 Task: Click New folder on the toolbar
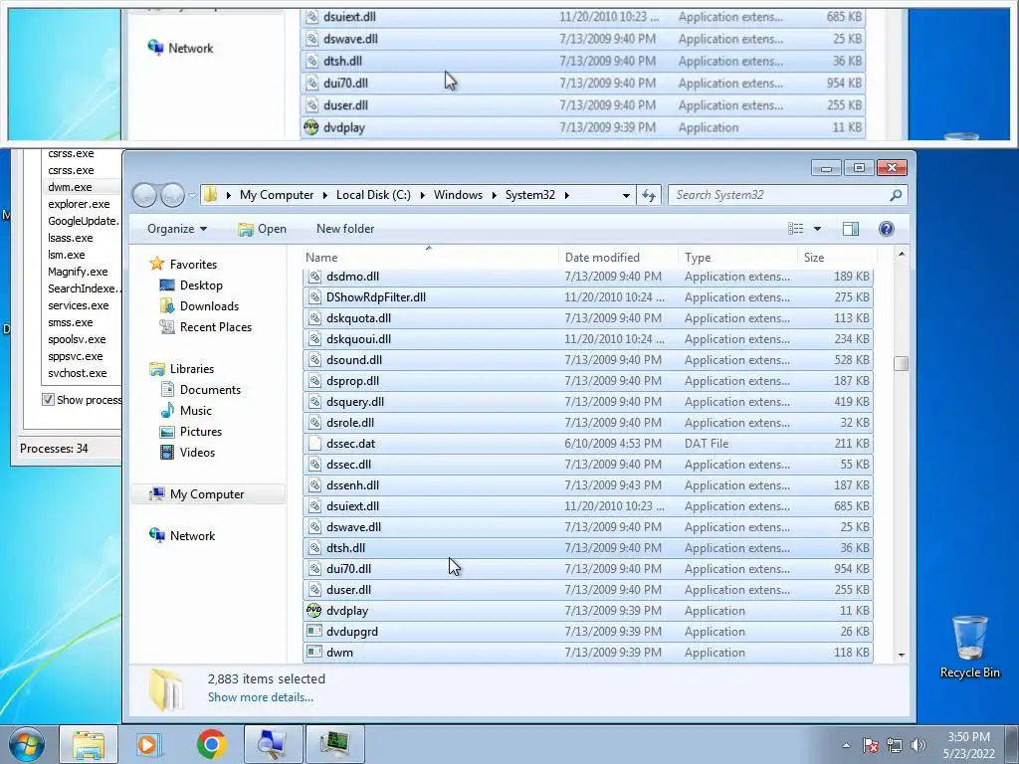tap(345, 229)
